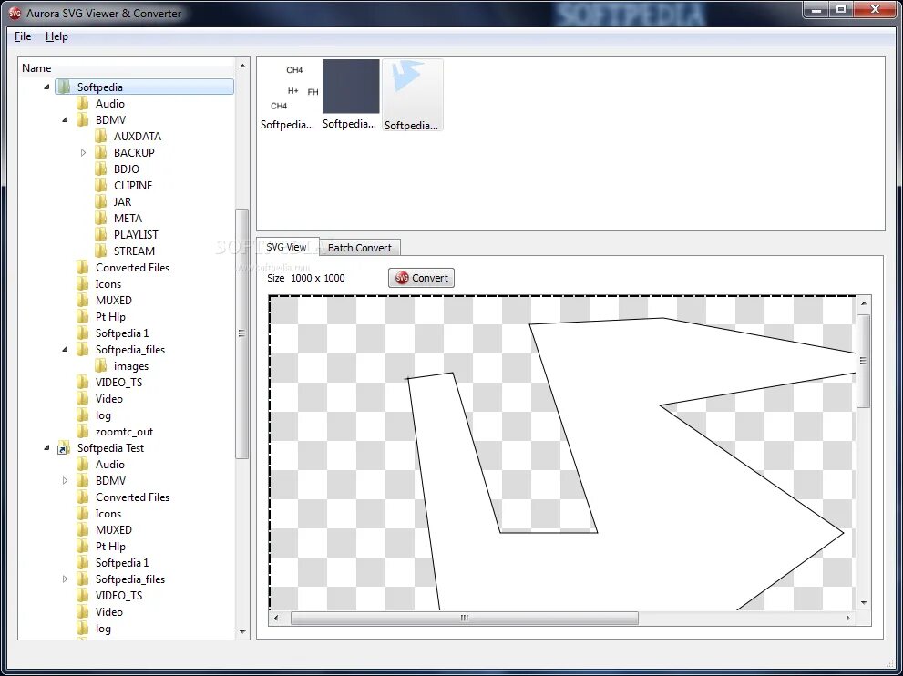Select MUXED folder under Softpedia Test
The width and height of the screenshot is (903, 676).
point(114,529)
